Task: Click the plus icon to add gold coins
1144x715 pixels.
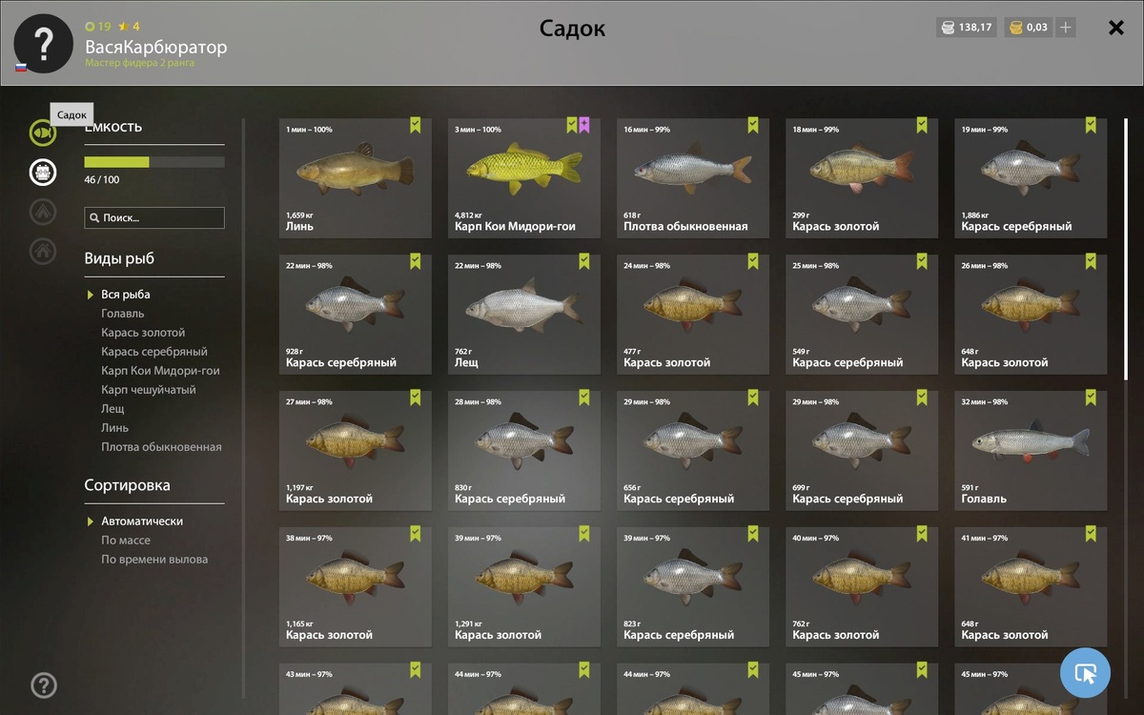Action: click(x=1066, y=28)
